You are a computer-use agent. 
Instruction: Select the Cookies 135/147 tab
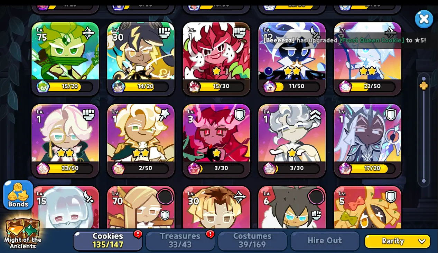pos(108,241)
